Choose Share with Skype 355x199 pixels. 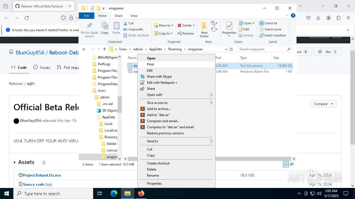tap(176, 76)
